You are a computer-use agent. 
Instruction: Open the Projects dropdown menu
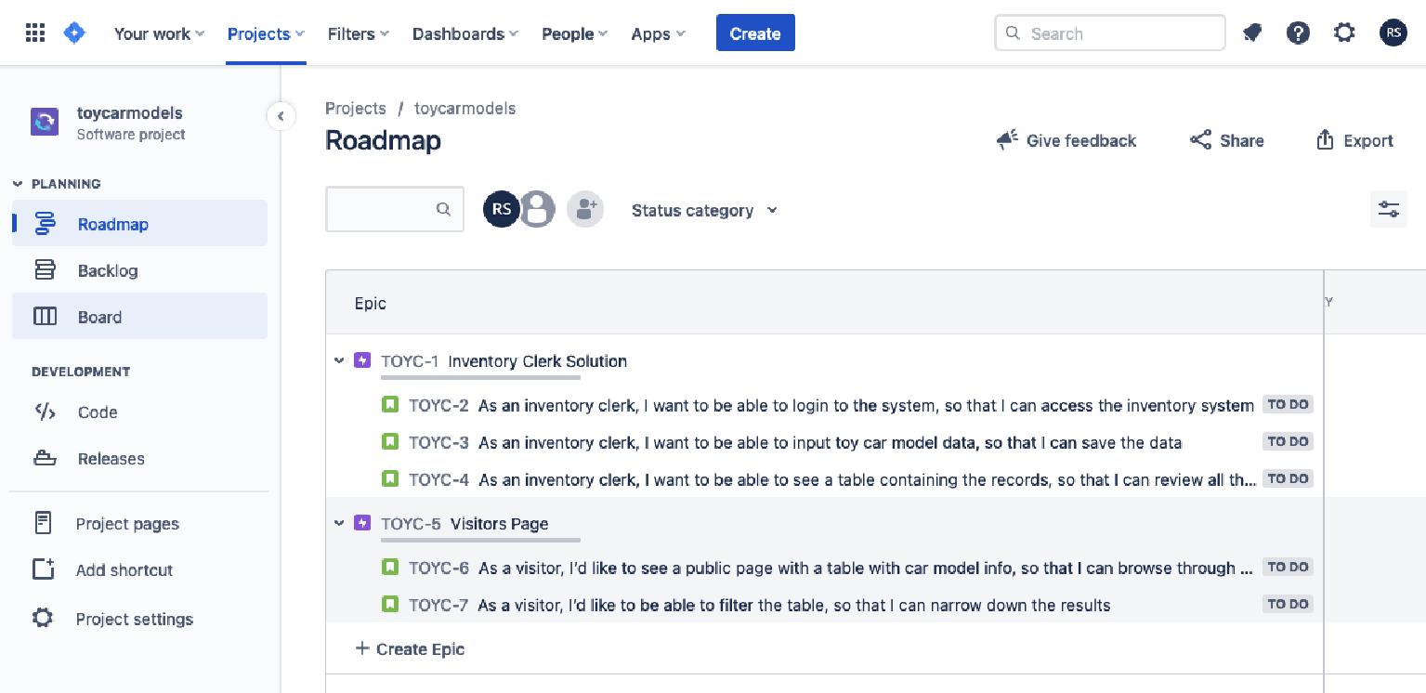(266, 33)
